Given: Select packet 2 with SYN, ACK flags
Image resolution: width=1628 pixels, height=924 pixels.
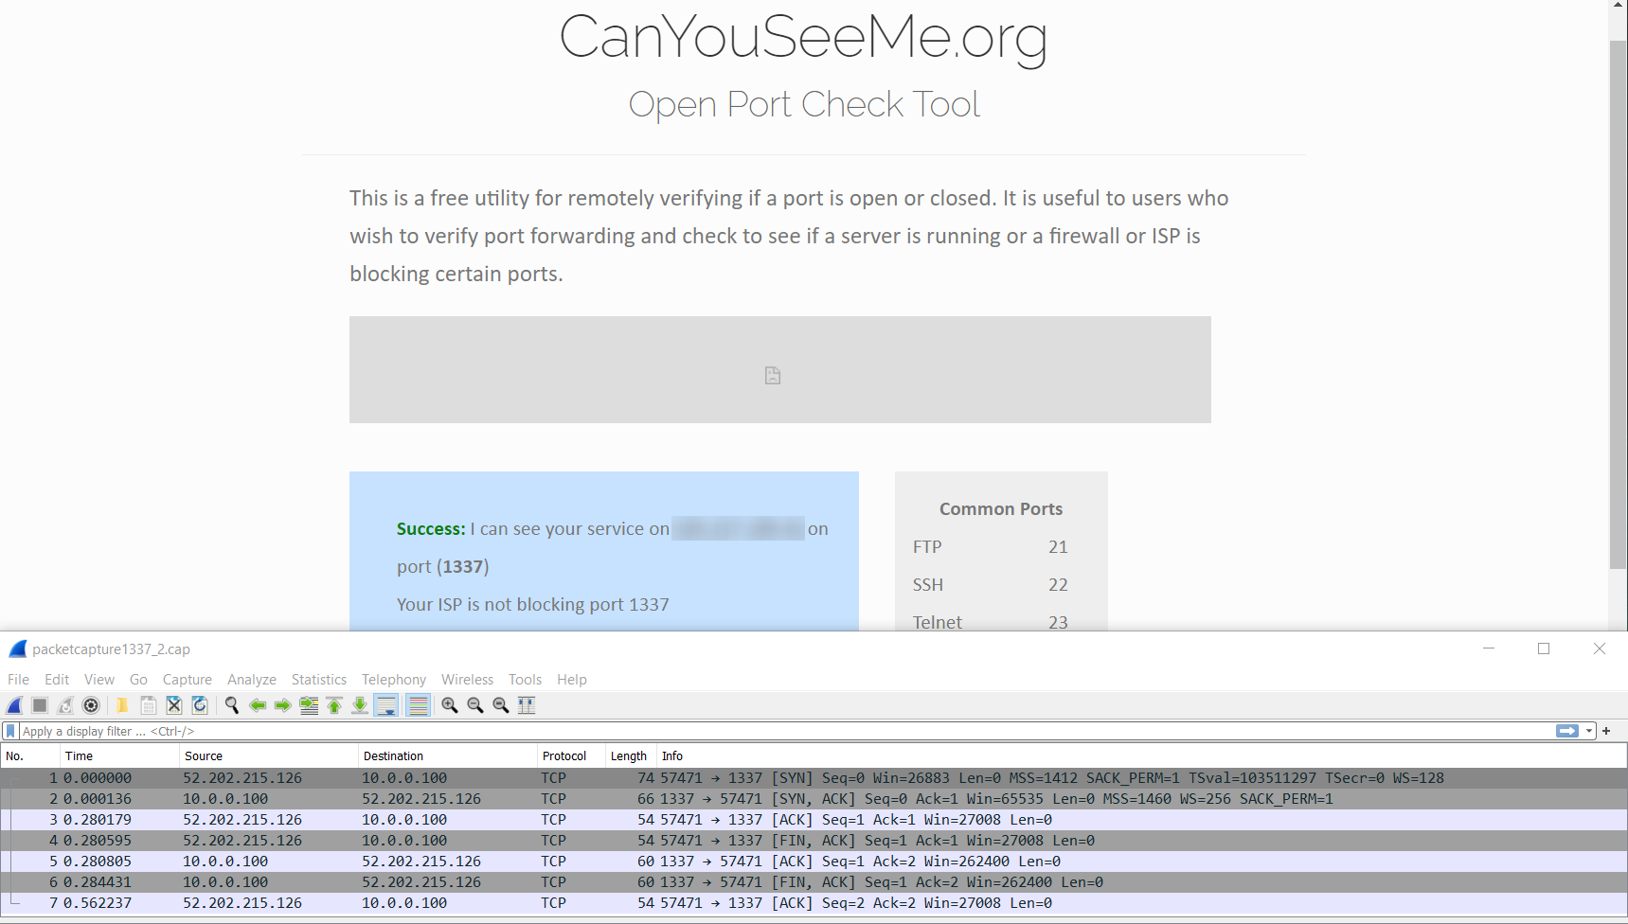Looking at the screenshot, I should [x=814, y=799].
